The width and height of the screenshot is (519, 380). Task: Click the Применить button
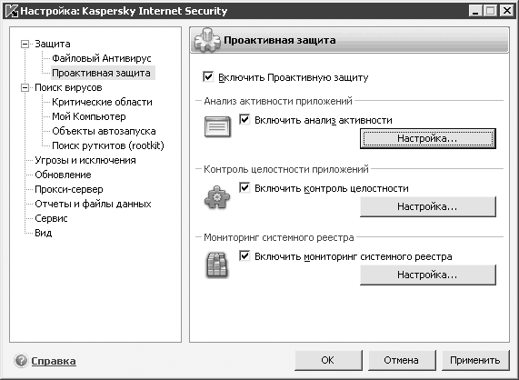pyautogui.click(x=475, y=360)
